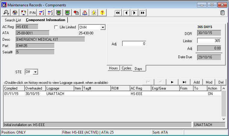
Task: Click the blue arrow plus install icon
Action: [x=41, y=13]
